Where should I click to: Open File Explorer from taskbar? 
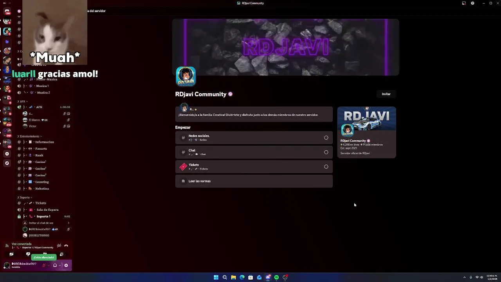(x=233, y=277)
